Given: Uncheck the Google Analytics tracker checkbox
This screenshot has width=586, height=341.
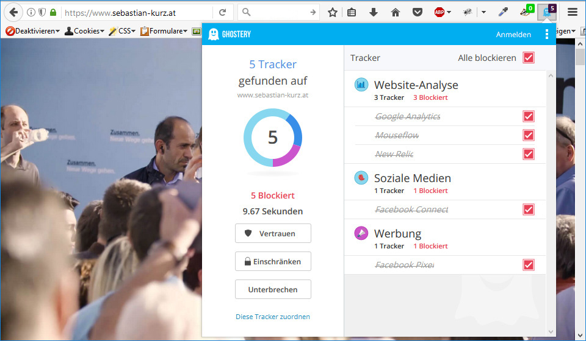Looking at the screenshot, I should click(x=529, y=116).
